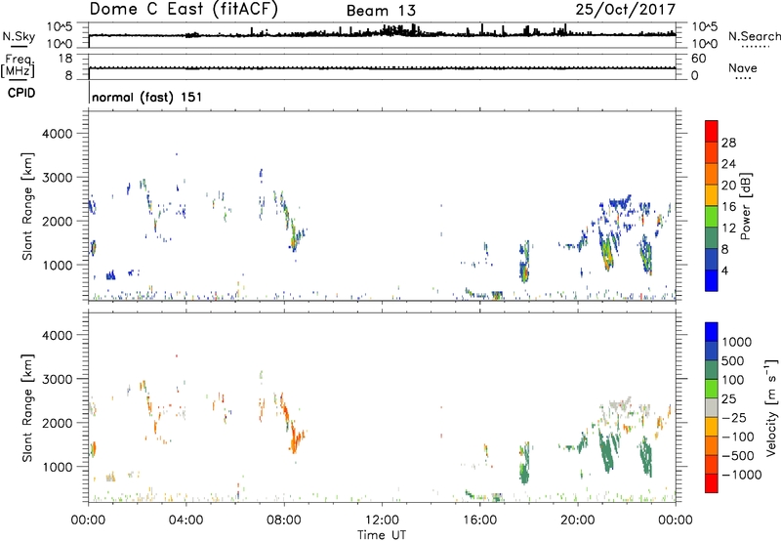Click the 'Time UT' axis title
The image size is (781, 541).
[382, 535]
